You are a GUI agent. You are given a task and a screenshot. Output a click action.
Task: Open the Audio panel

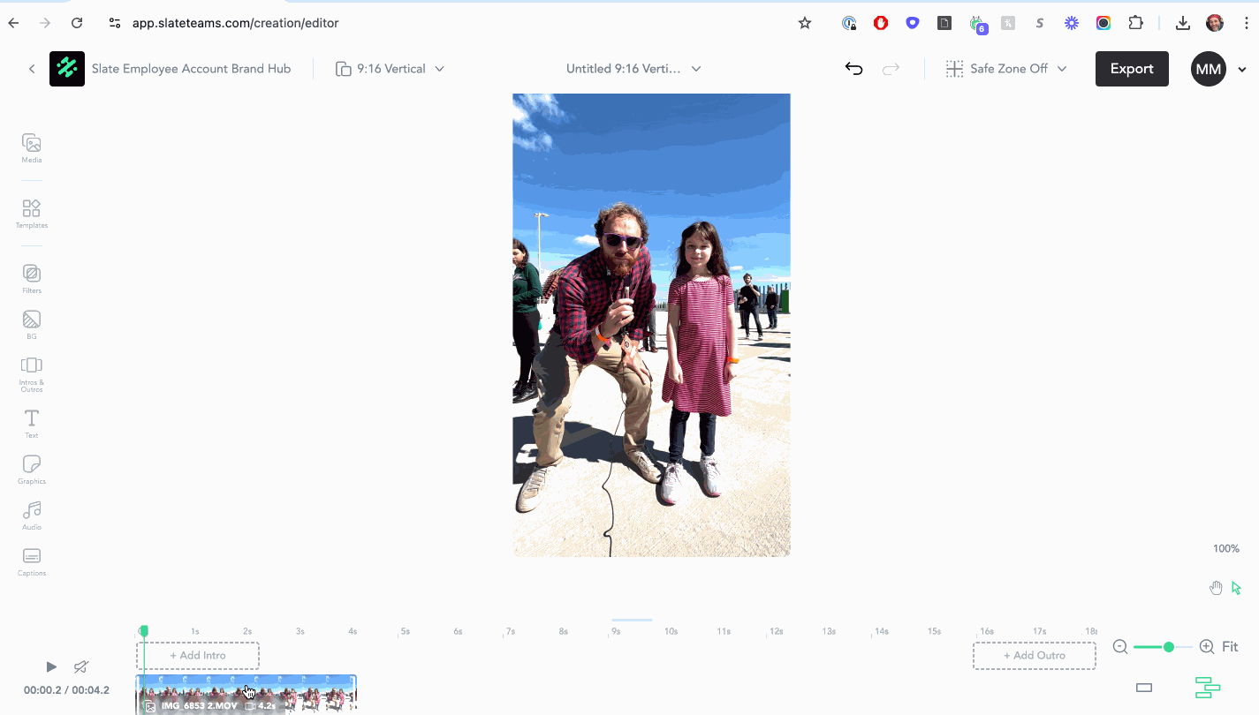[x=32, y=515]
